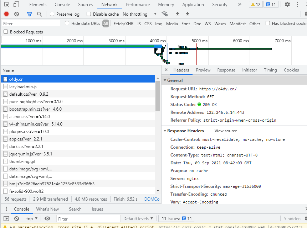
Task: Open network search magnifier icon
Action: [x=39, y=14]
